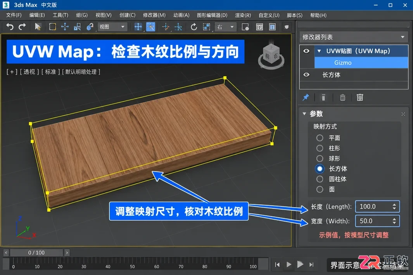Click the small play animation button

click(289, 265)
